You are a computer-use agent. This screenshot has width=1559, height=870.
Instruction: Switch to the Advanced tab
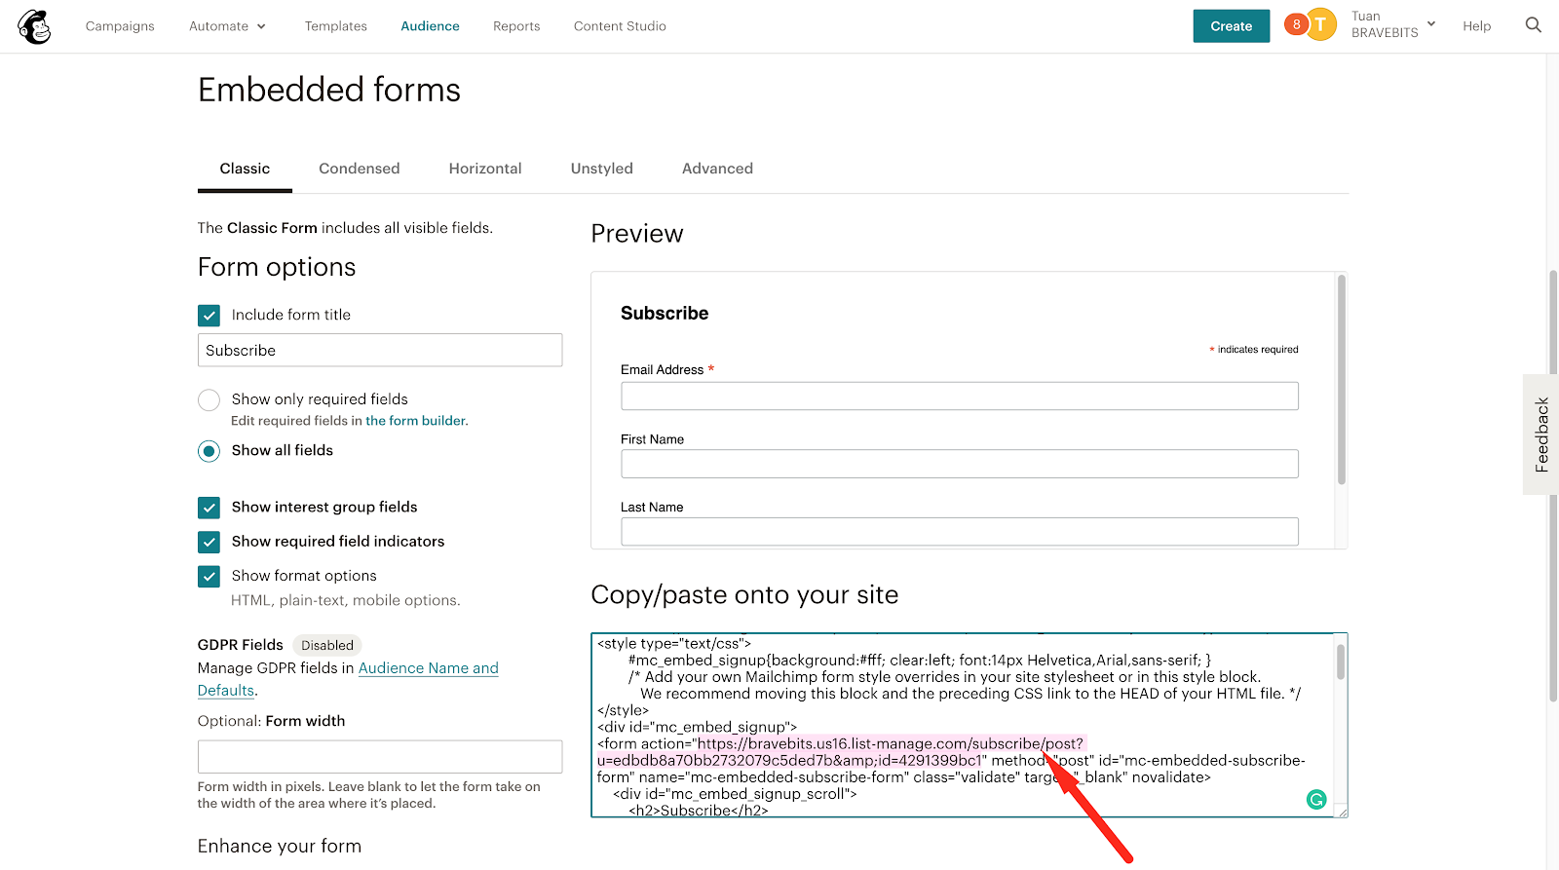(717, 169)
